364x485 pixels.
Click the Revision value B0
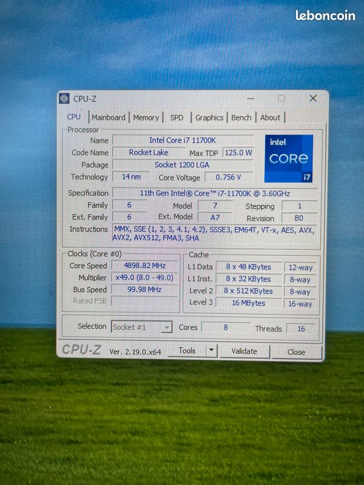[x=299, y=218]
